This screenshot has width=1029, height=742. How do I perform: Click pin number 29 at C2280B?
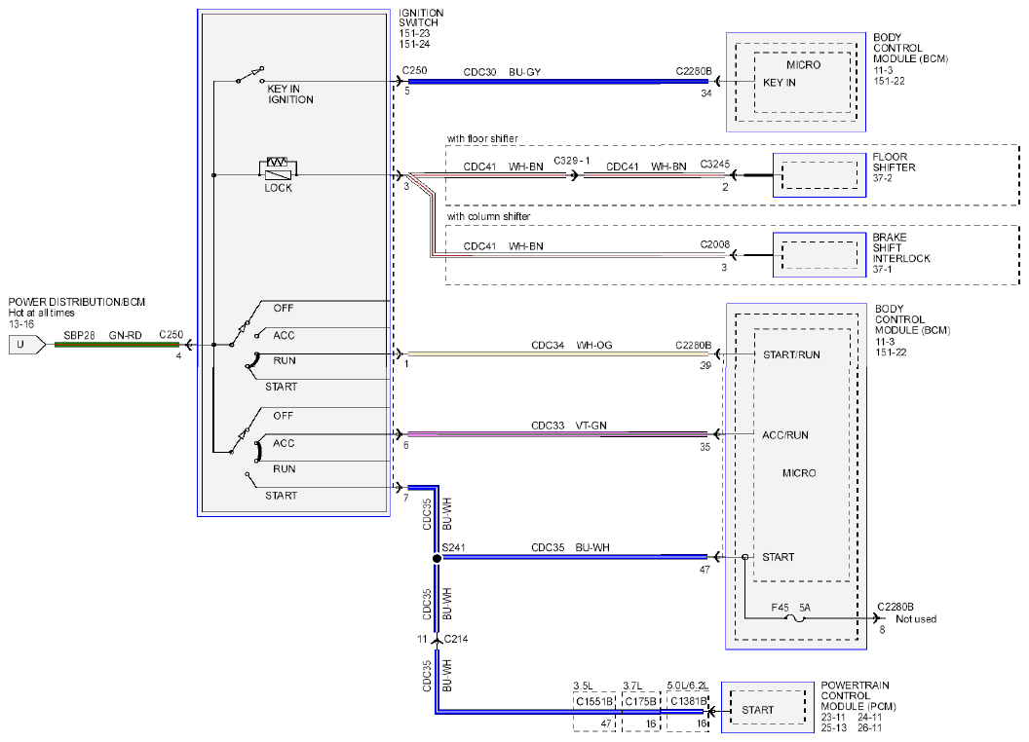pyautogui.click(x=705, y=365)
